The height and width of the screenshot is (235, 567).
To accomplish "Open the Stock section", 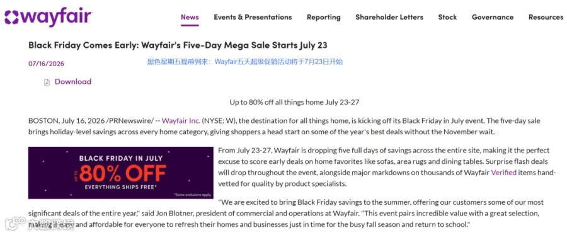I will tap(448, 17).
